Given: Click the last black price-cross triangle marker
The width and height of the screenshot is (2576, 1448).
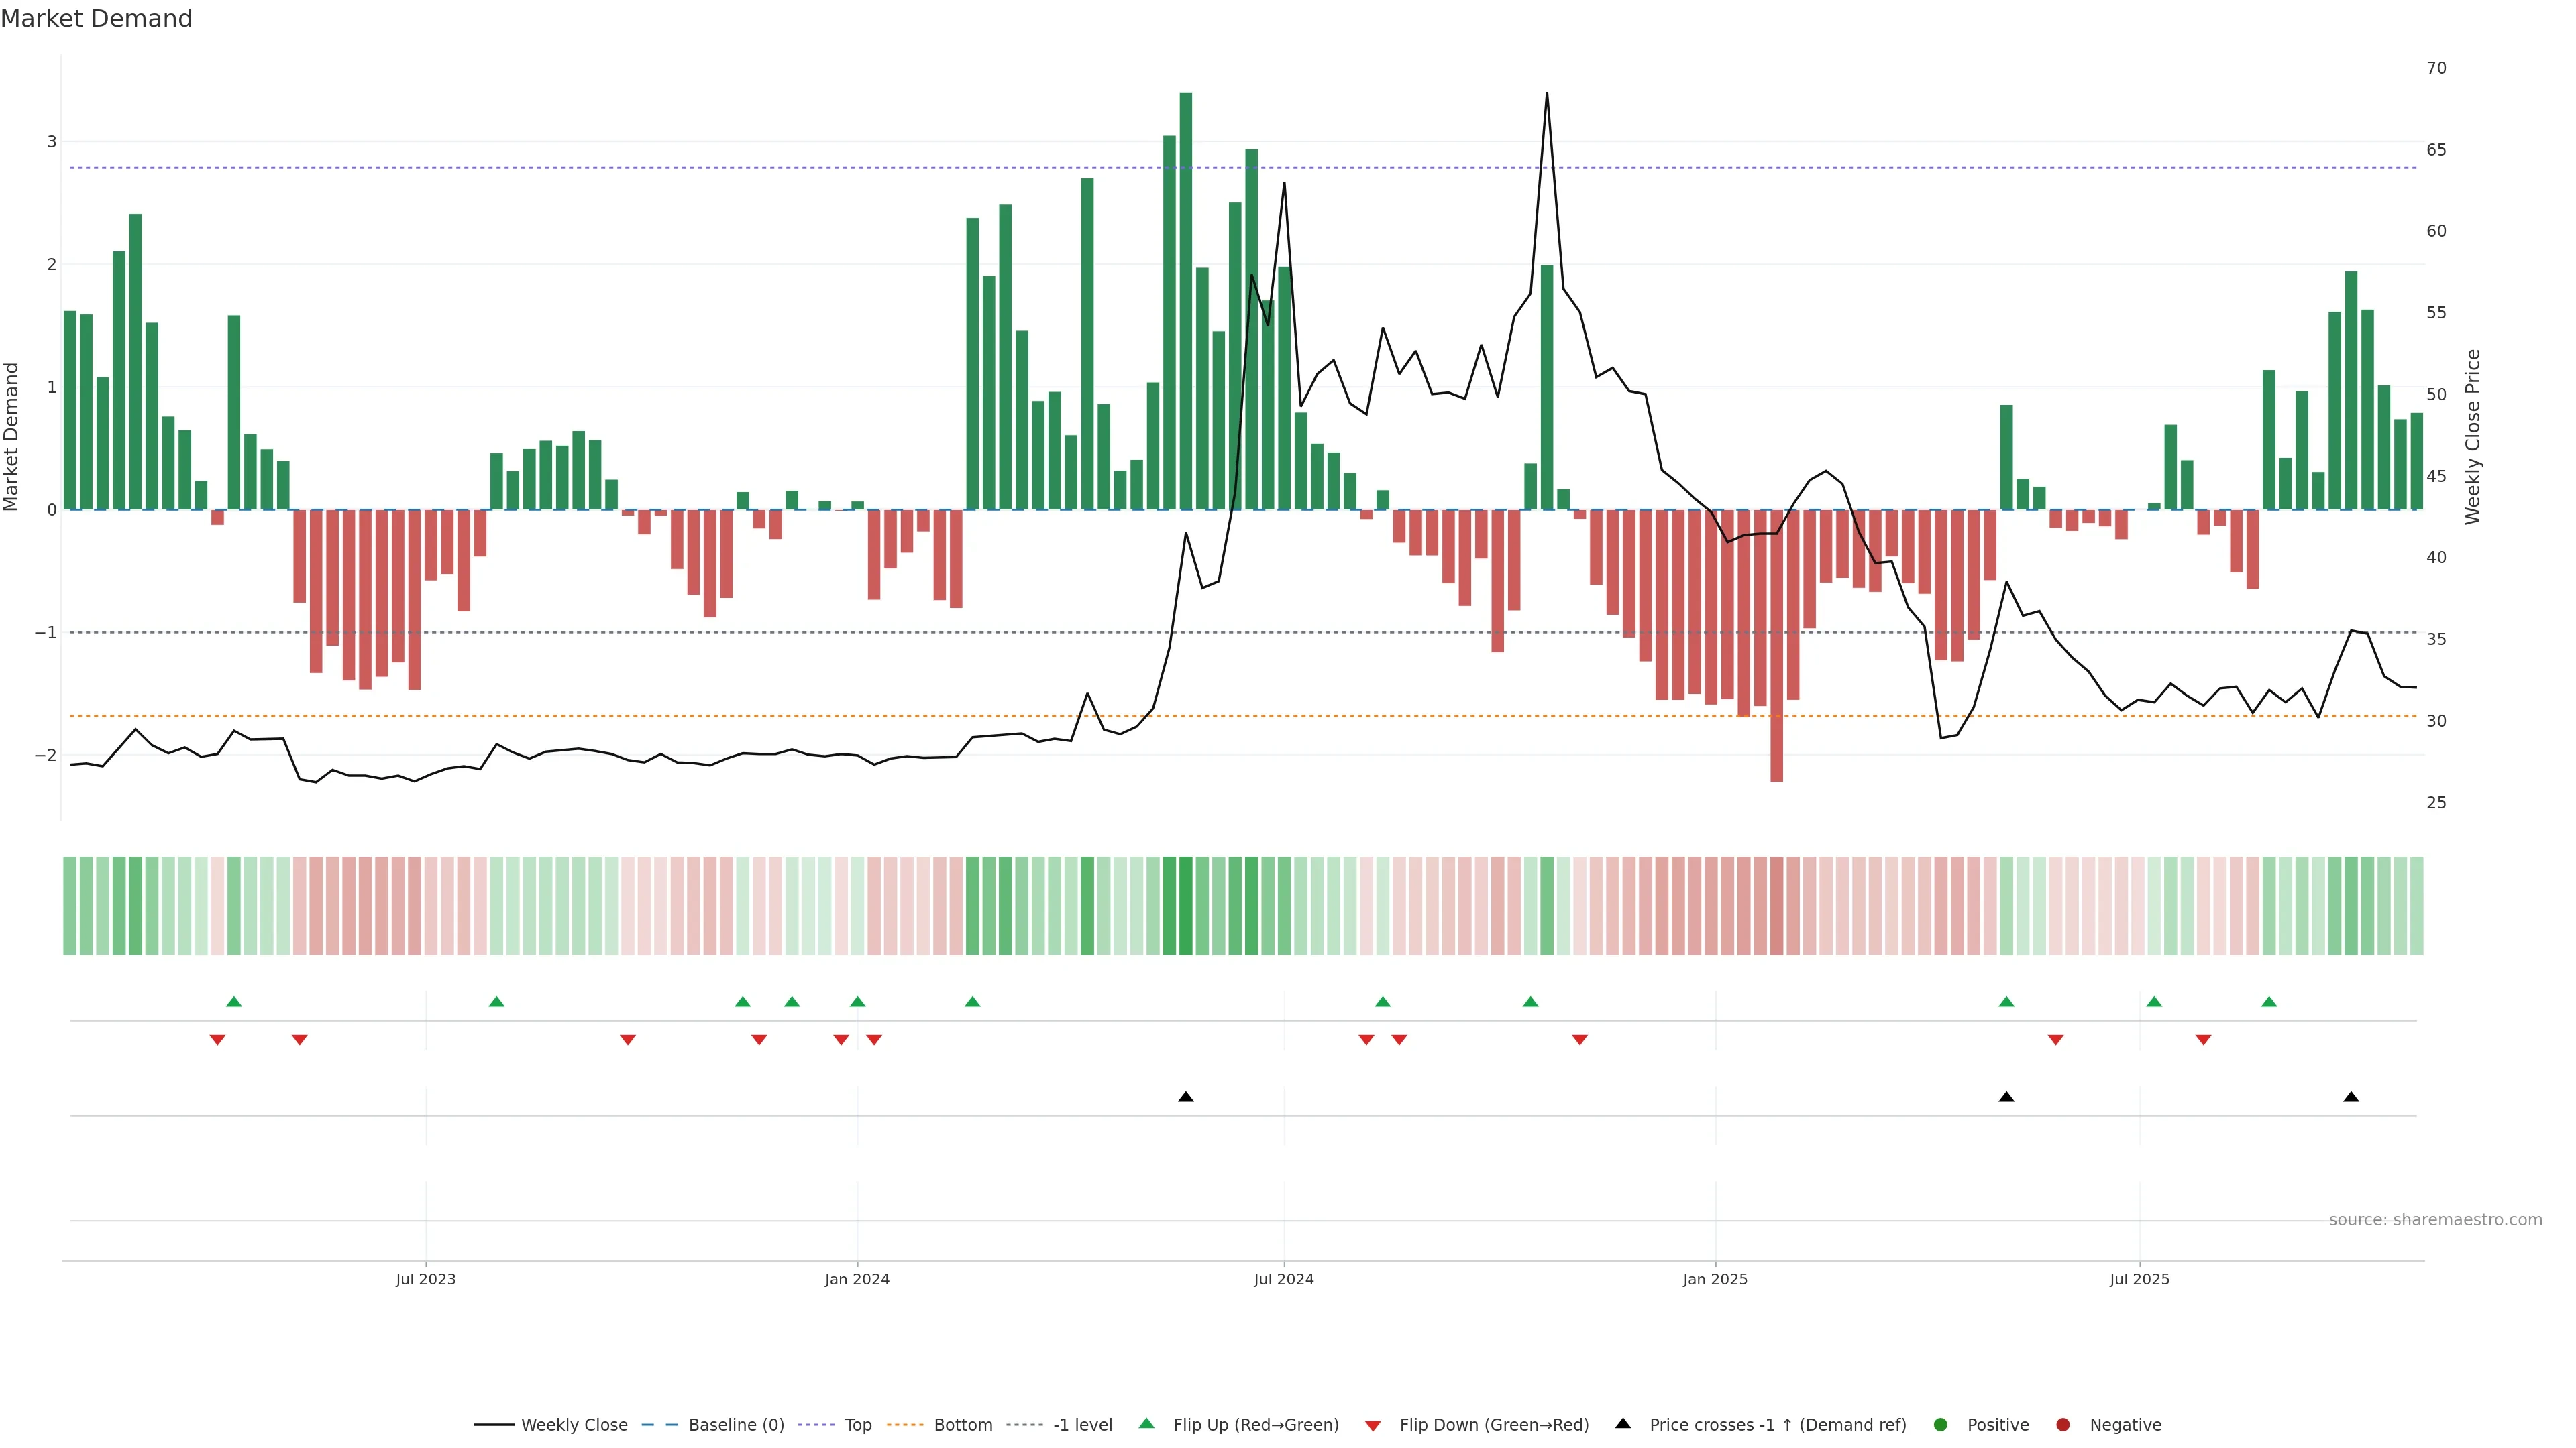Looking at the screenshot, I should tap(2351, 1097).
